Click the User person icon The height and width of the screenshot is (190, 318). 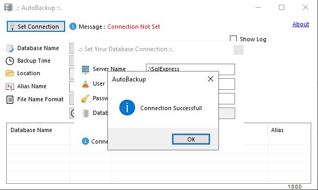tap(85, 84)
